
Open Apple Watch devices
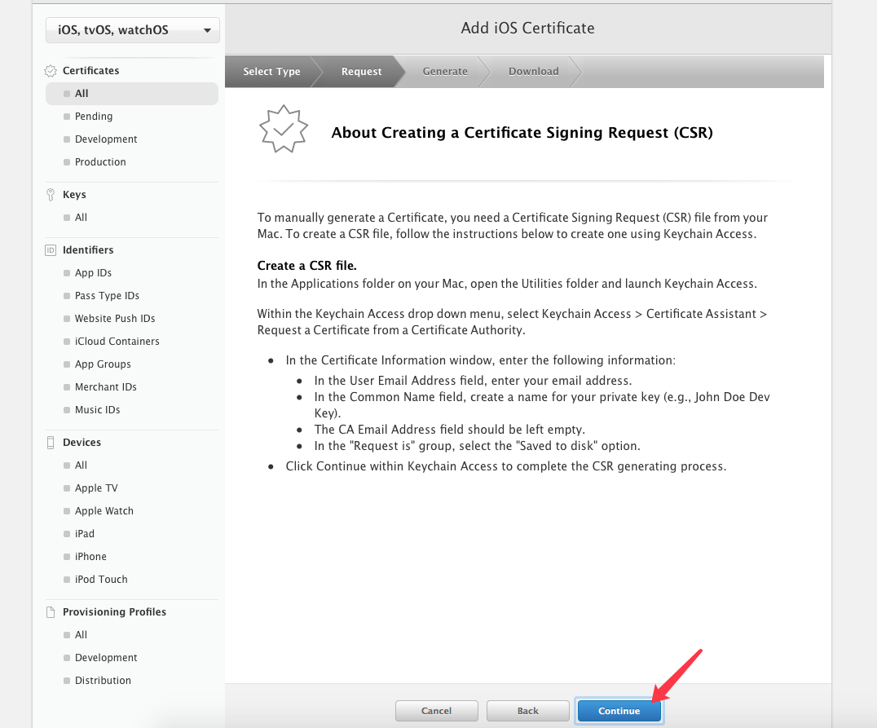[104, 511]
